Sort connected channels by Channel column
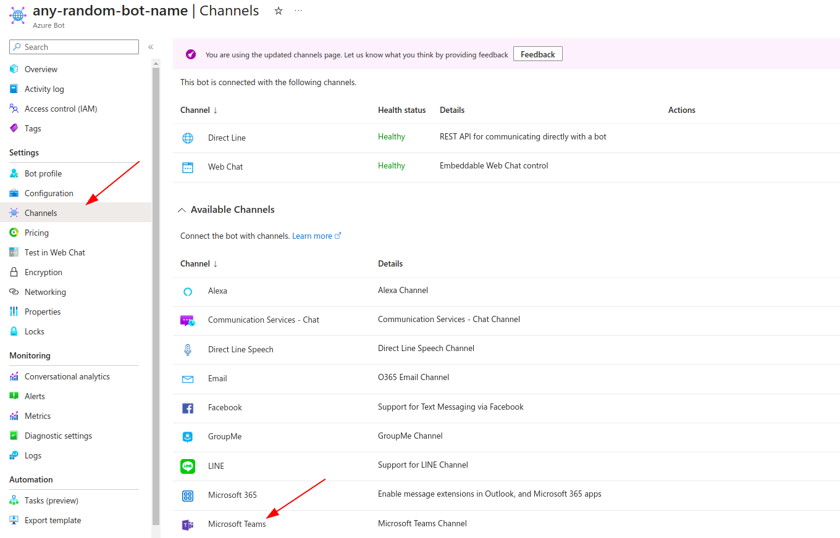840x538 pixels. (199, 110)
